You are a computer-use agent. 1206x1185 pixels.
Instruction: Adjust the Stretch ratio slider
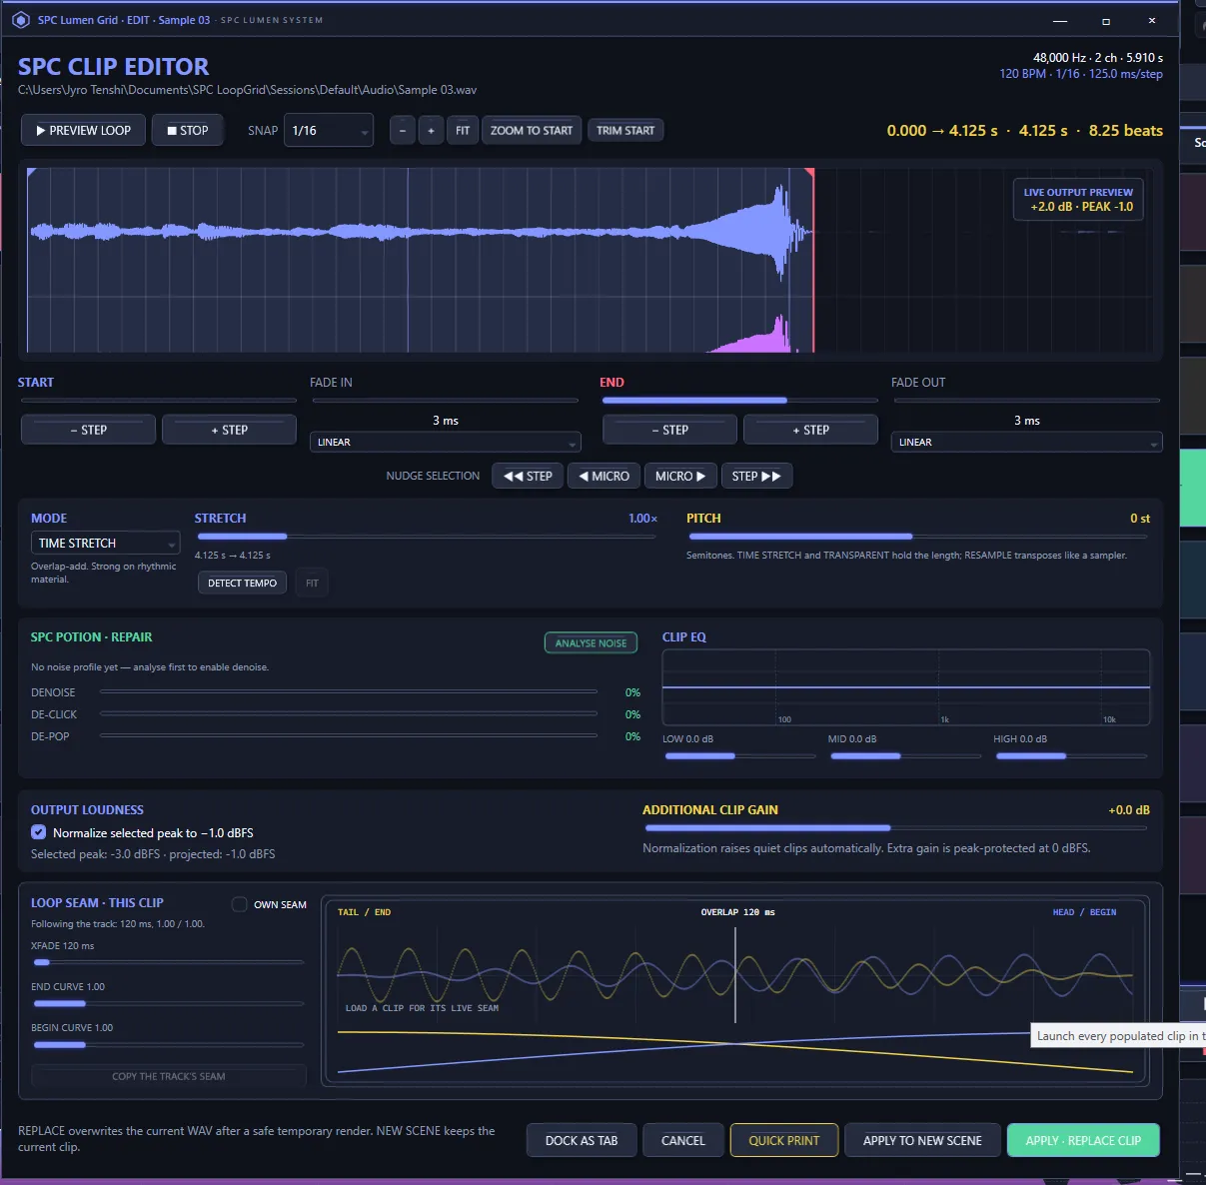click(x=426, y=537)
